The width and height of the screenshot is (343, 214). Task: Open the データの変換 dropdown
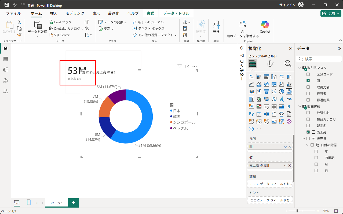click(x=112, y=22)
